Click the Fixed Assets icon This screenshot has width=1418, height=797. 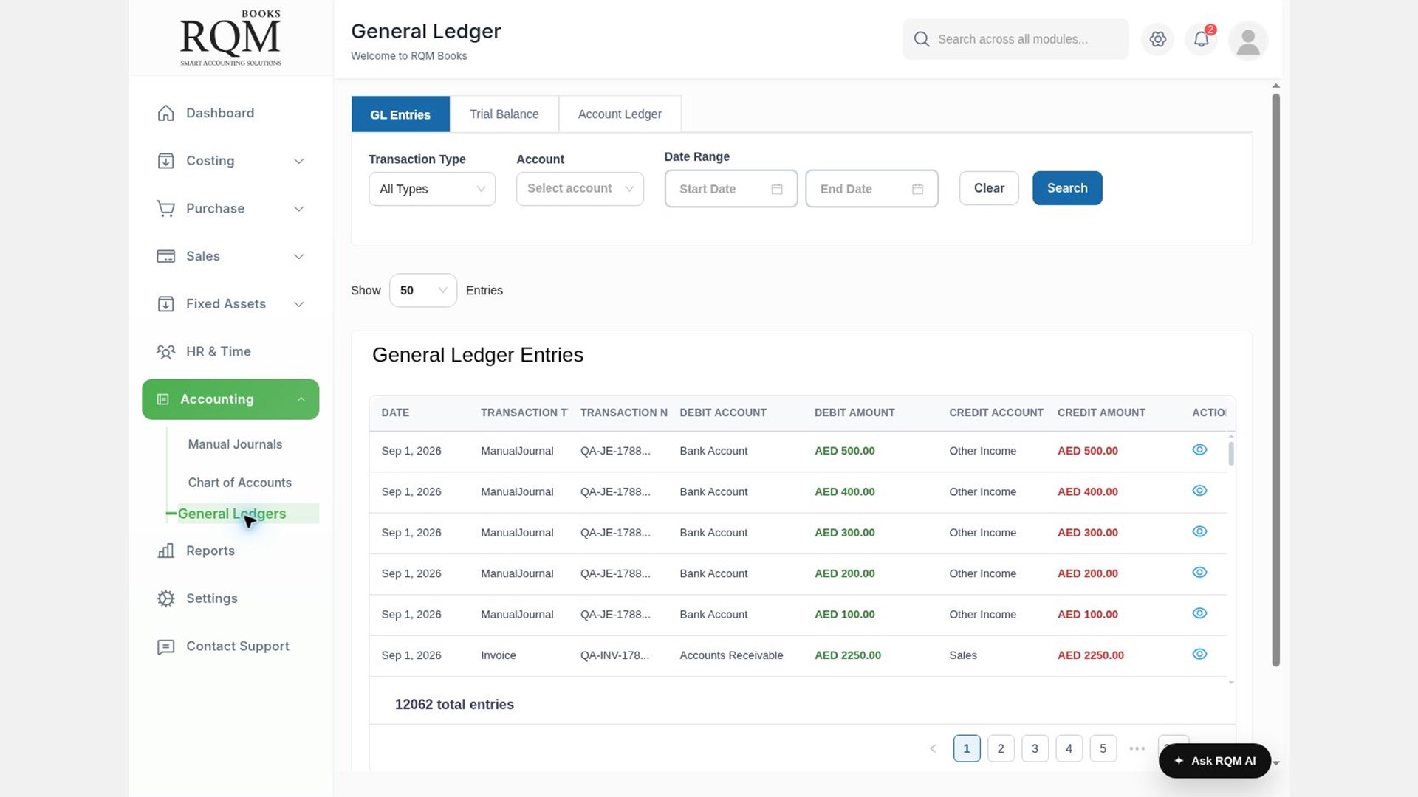point(165,304)
